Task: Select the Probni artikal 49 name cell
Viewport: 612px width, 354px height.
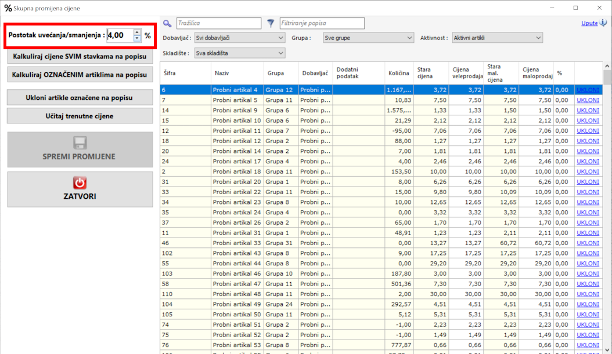Action: [237, 305]
